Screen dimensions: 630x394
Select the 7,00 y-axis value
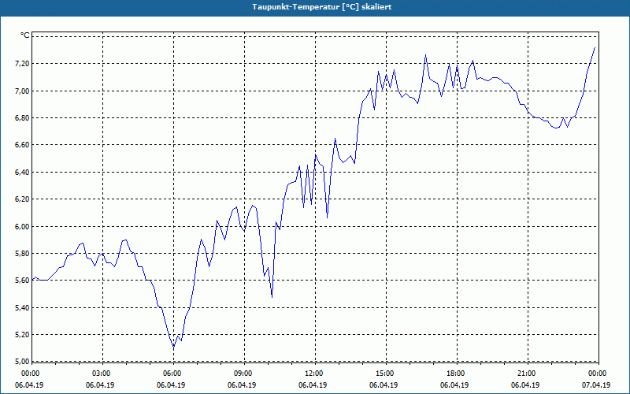pyautogui.click(x=22, y=91)
